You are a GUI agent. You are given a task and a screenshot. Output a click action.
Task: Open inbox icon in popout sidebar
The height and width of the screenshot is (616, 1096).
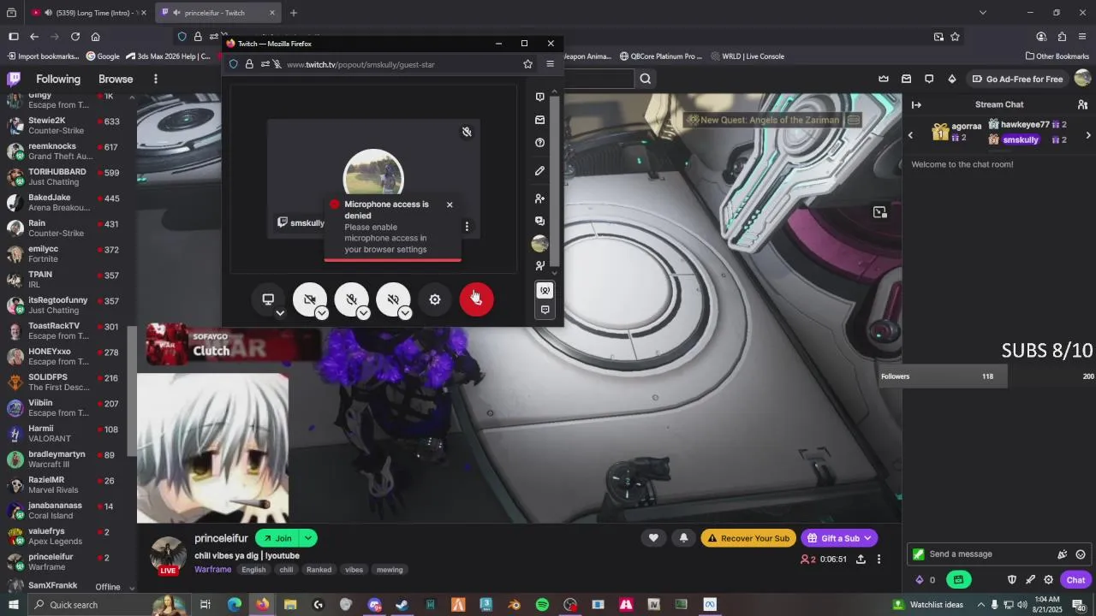[x=540, y=120]
